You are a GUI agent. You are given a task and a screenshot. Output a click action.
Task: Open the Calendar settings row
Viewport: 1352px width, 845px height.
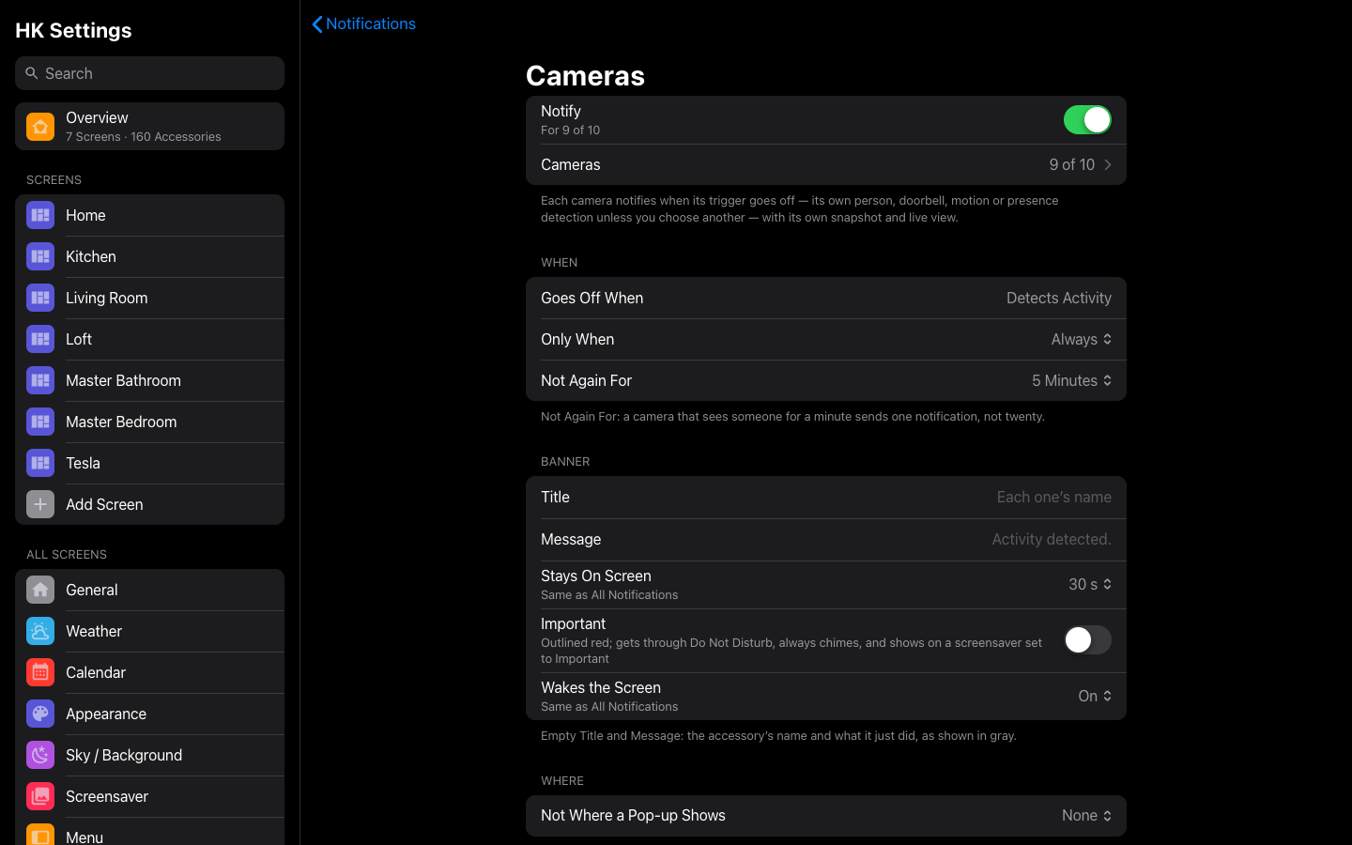[150, 672]
